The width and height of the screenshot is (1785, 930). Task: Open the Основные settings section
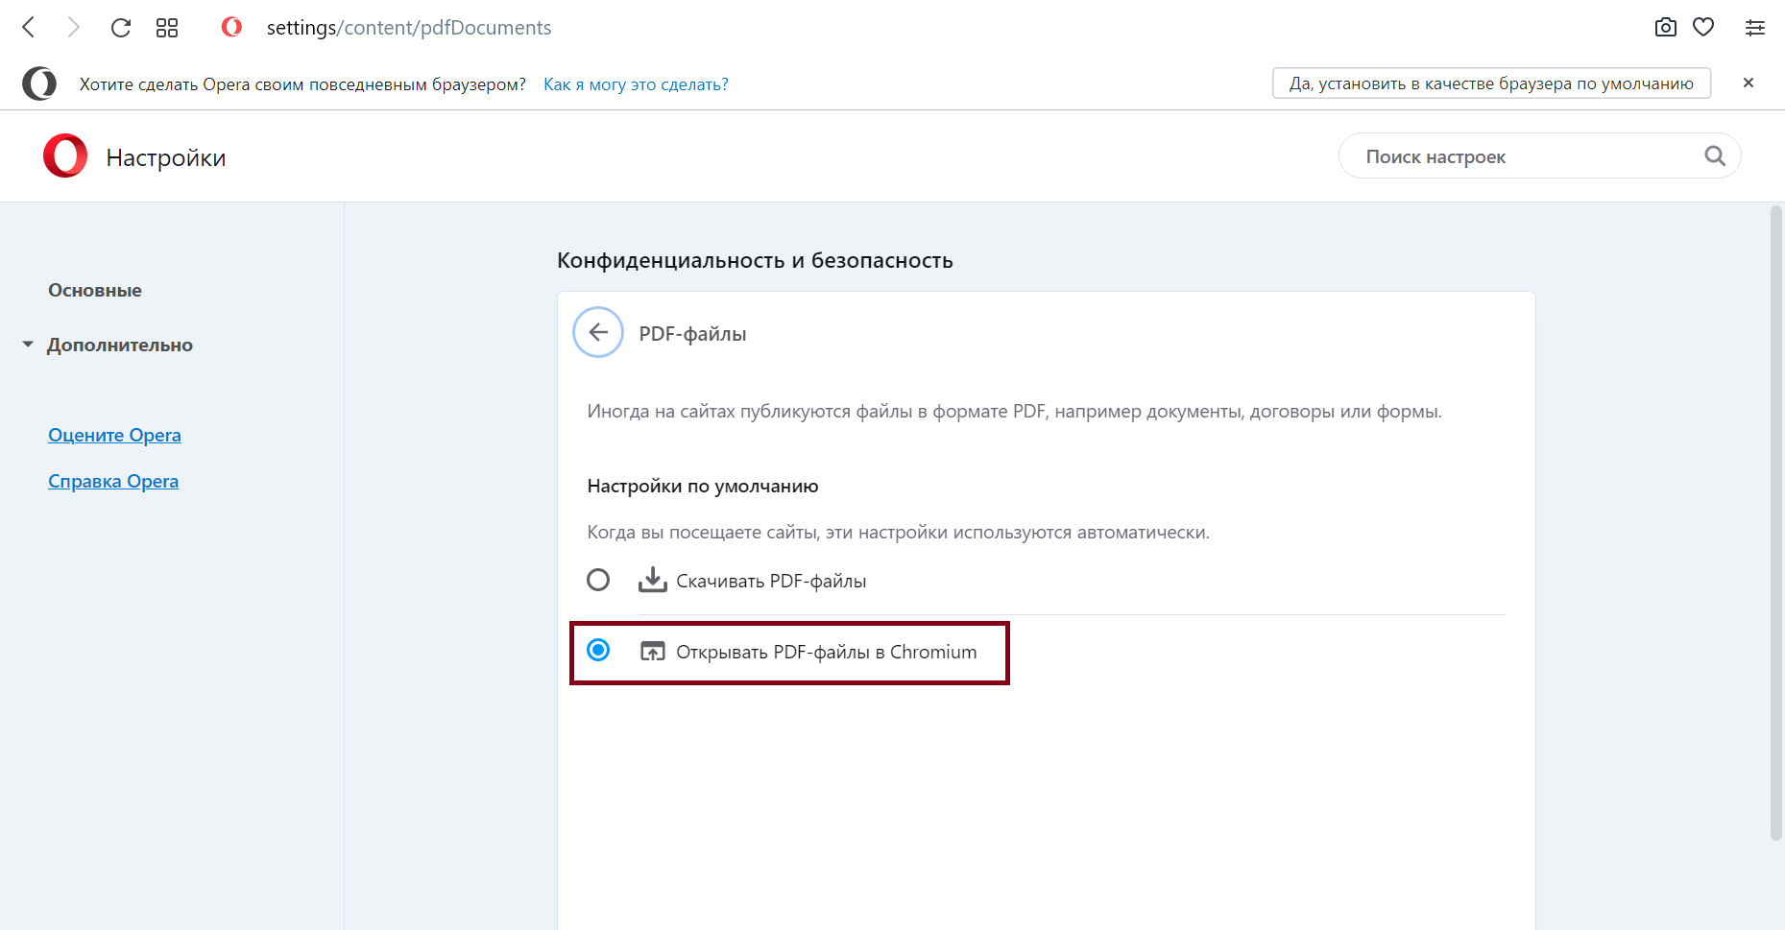pyautogui.click(x=95, y=290)
